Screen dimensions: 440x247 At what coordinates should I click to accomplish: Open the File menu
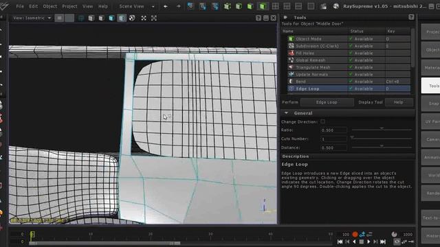(20, 6)
